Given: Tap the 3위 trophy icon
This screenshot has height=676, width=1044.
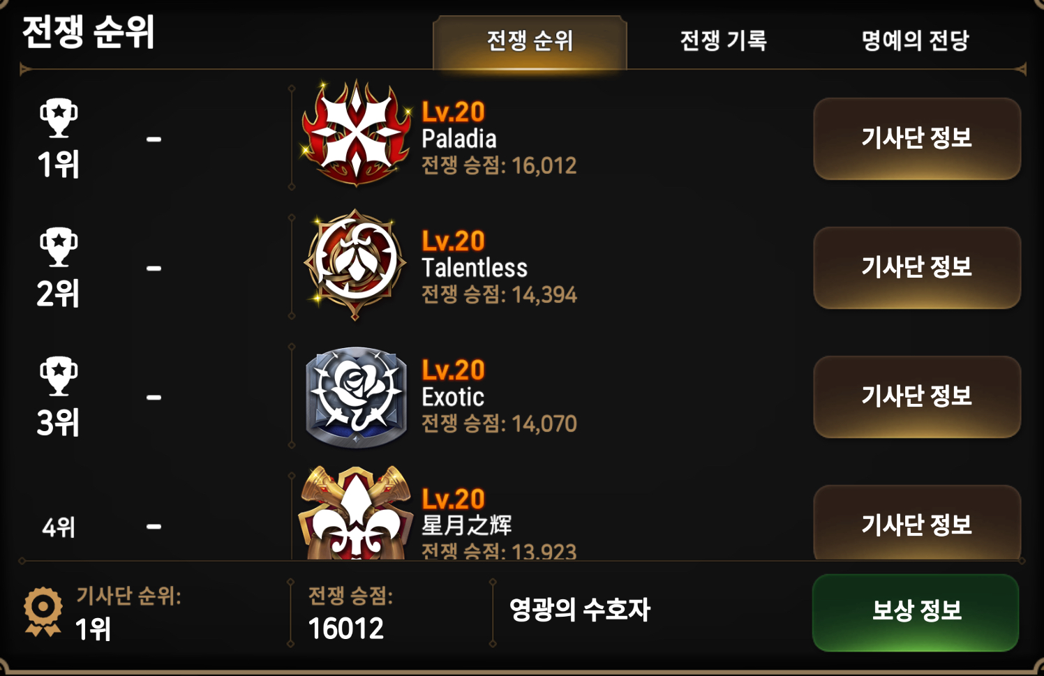Looking at the screenshot, I should 59,376.
